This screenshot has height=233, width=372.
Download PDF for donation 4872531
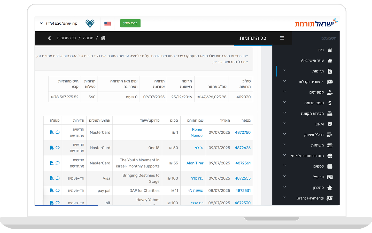click(52, 191)
